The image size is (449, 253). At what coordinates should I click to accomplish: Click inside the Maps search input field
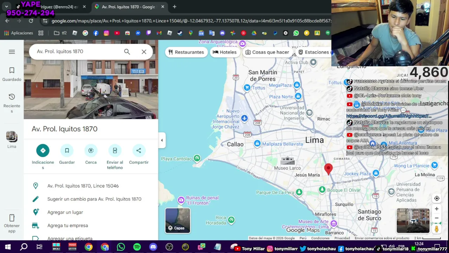pyautogui.click(x=78, y=52)
